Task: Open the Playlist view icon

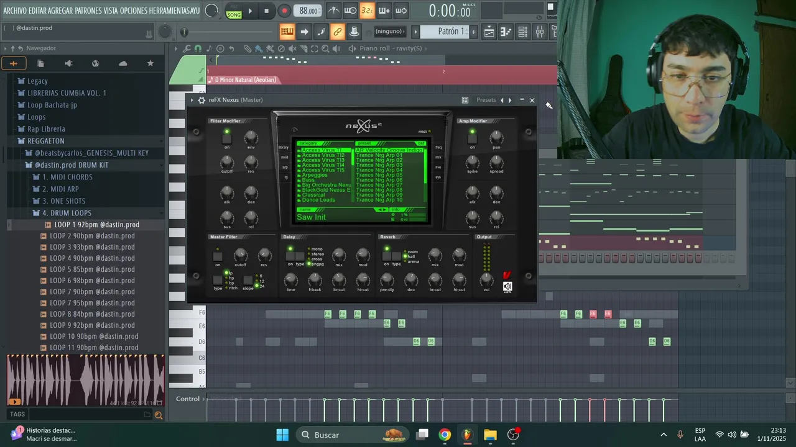Action: pos(489,32)
